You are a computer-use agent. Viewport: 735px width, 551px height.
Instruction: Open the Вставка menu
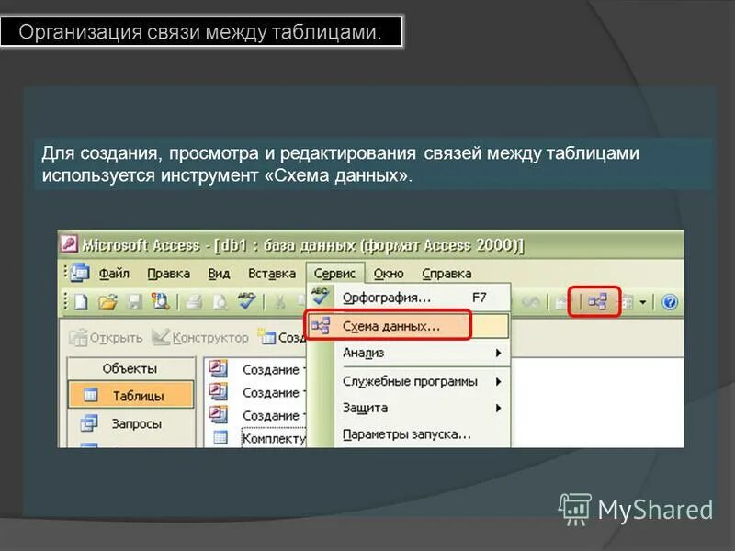pyautogui.click(x=272, y=273)
